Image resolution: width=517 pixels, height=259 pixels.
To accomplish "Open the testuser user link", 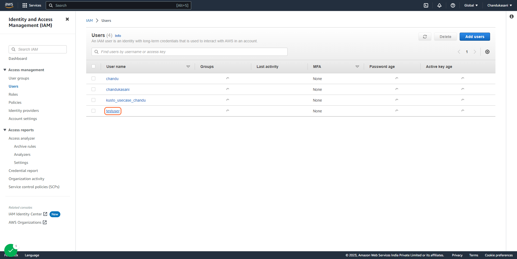I will coord(113,111).
